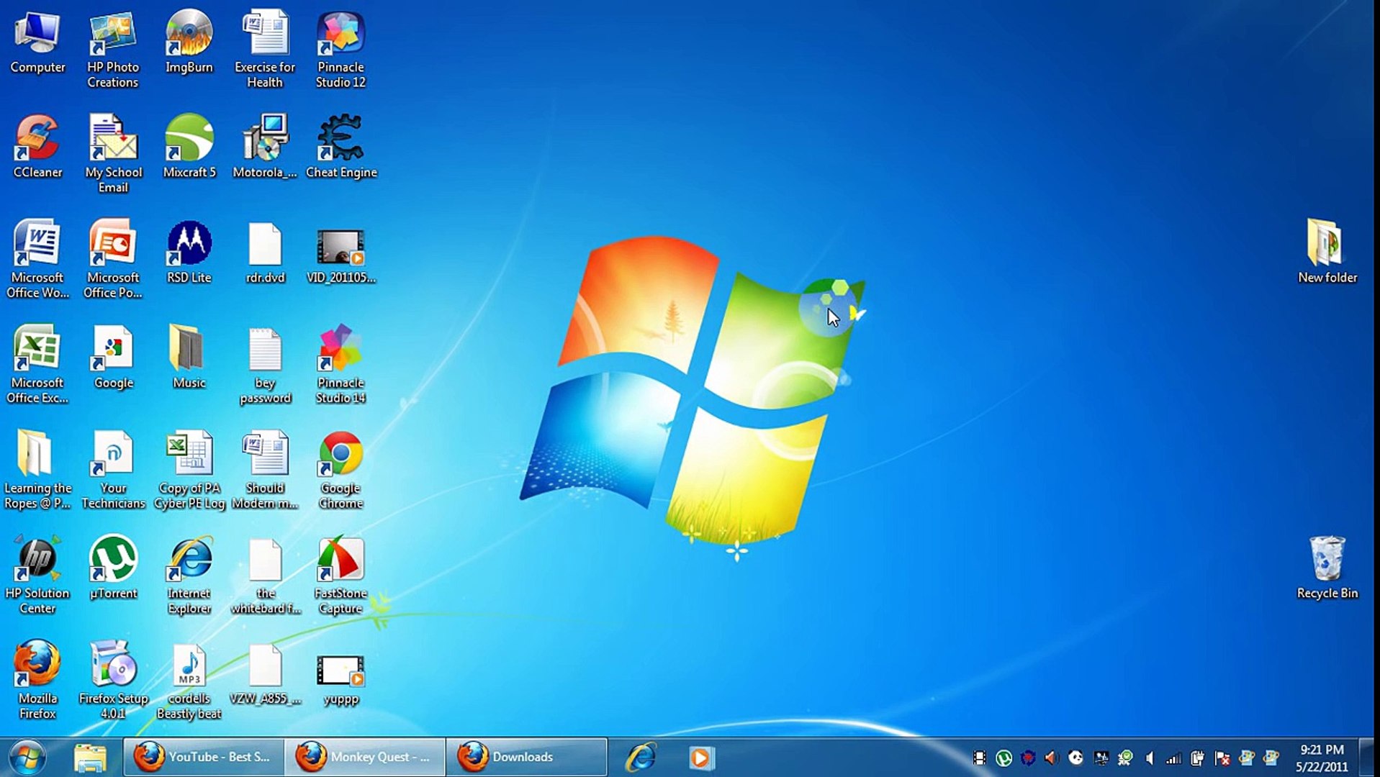Open Your Technicians shortcut
The width and height of the screenshot is (1380, 777).
pyautogui.click(x=113, y=470)
